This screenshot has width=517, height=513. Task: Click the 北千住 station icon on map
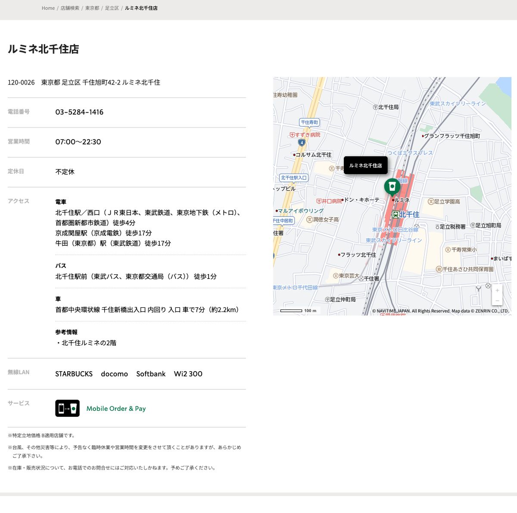coord(395,215)
